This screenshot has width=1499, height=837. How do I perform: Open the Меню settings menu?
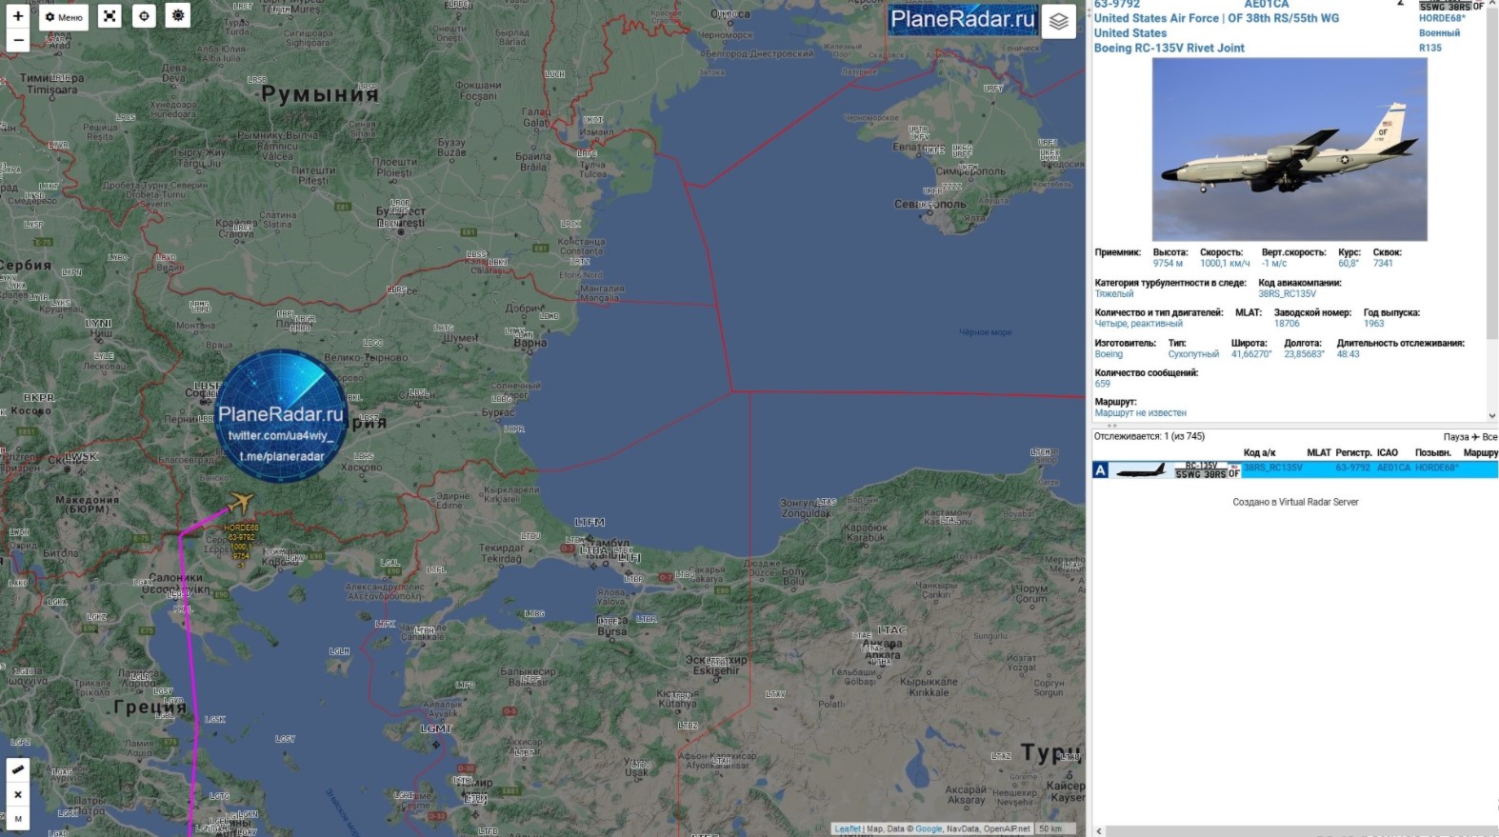[x=64, y=17]
